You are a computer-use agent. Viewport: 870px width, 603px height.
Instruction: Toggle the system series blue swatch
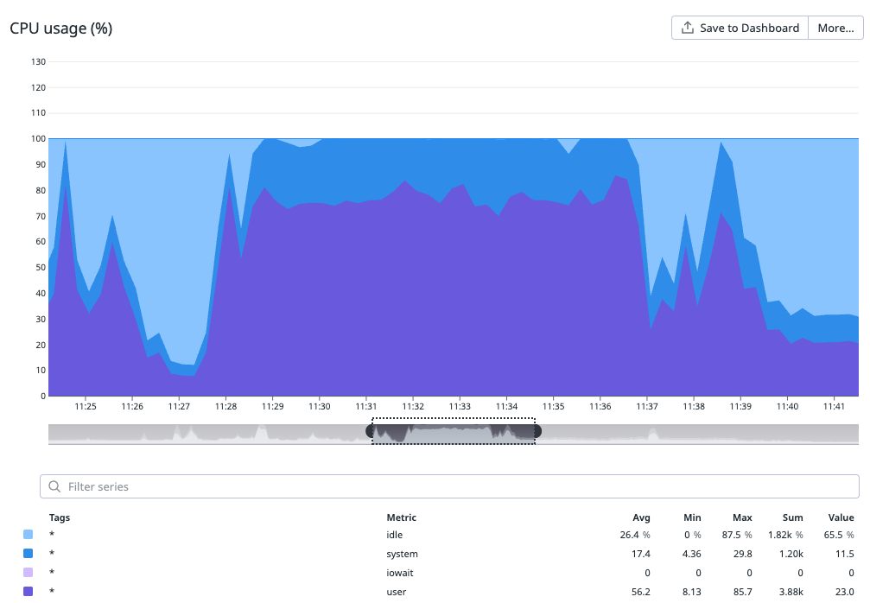point(29,554)
